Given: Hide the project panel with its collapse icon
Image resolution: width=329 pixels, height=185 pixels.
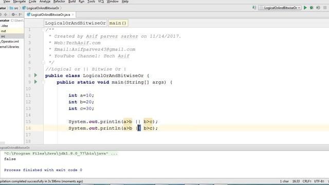Looking at the screenshot, I should [x=21, y=14].
